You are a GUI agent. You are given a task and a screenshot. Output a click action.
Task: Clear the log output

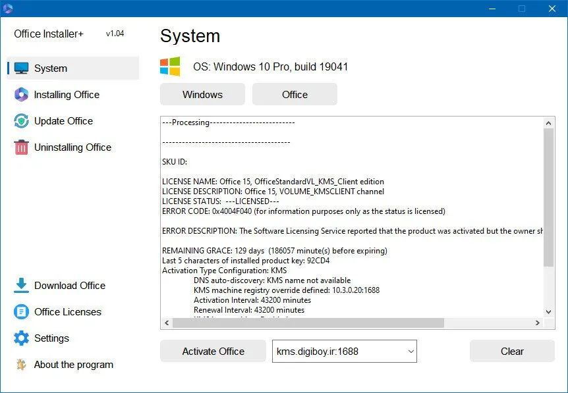[x=512, y=351]
